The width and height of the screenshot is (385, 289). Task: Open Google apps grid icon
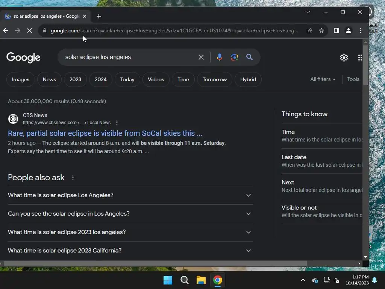tap(360, 58)
